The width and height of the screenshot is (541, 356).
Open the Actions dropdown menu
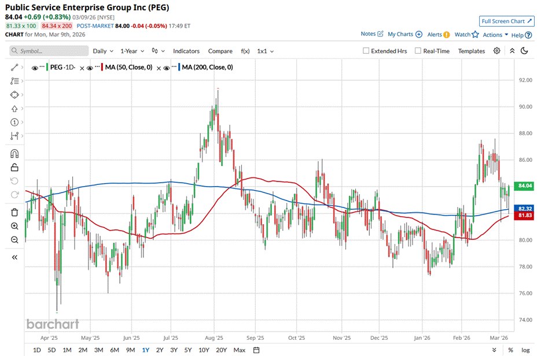pyautogui.click(x=495, y=35)
